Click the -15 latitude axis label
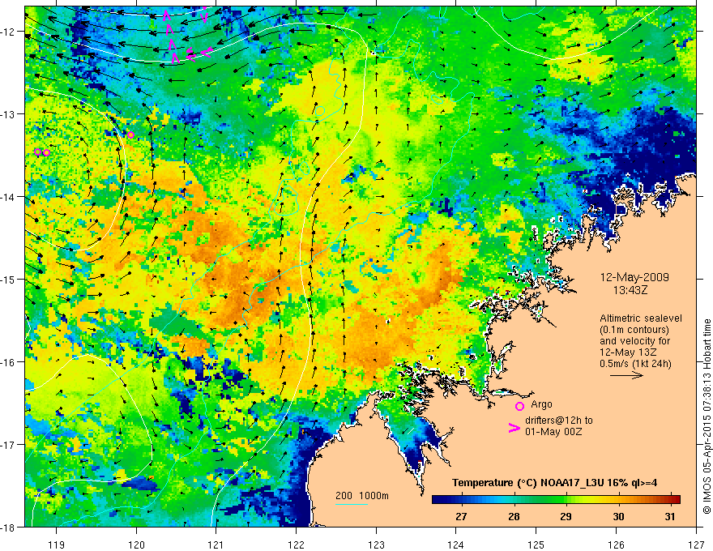Image resolution: width=713 pixels, height=551 pixels. (8, 279)
